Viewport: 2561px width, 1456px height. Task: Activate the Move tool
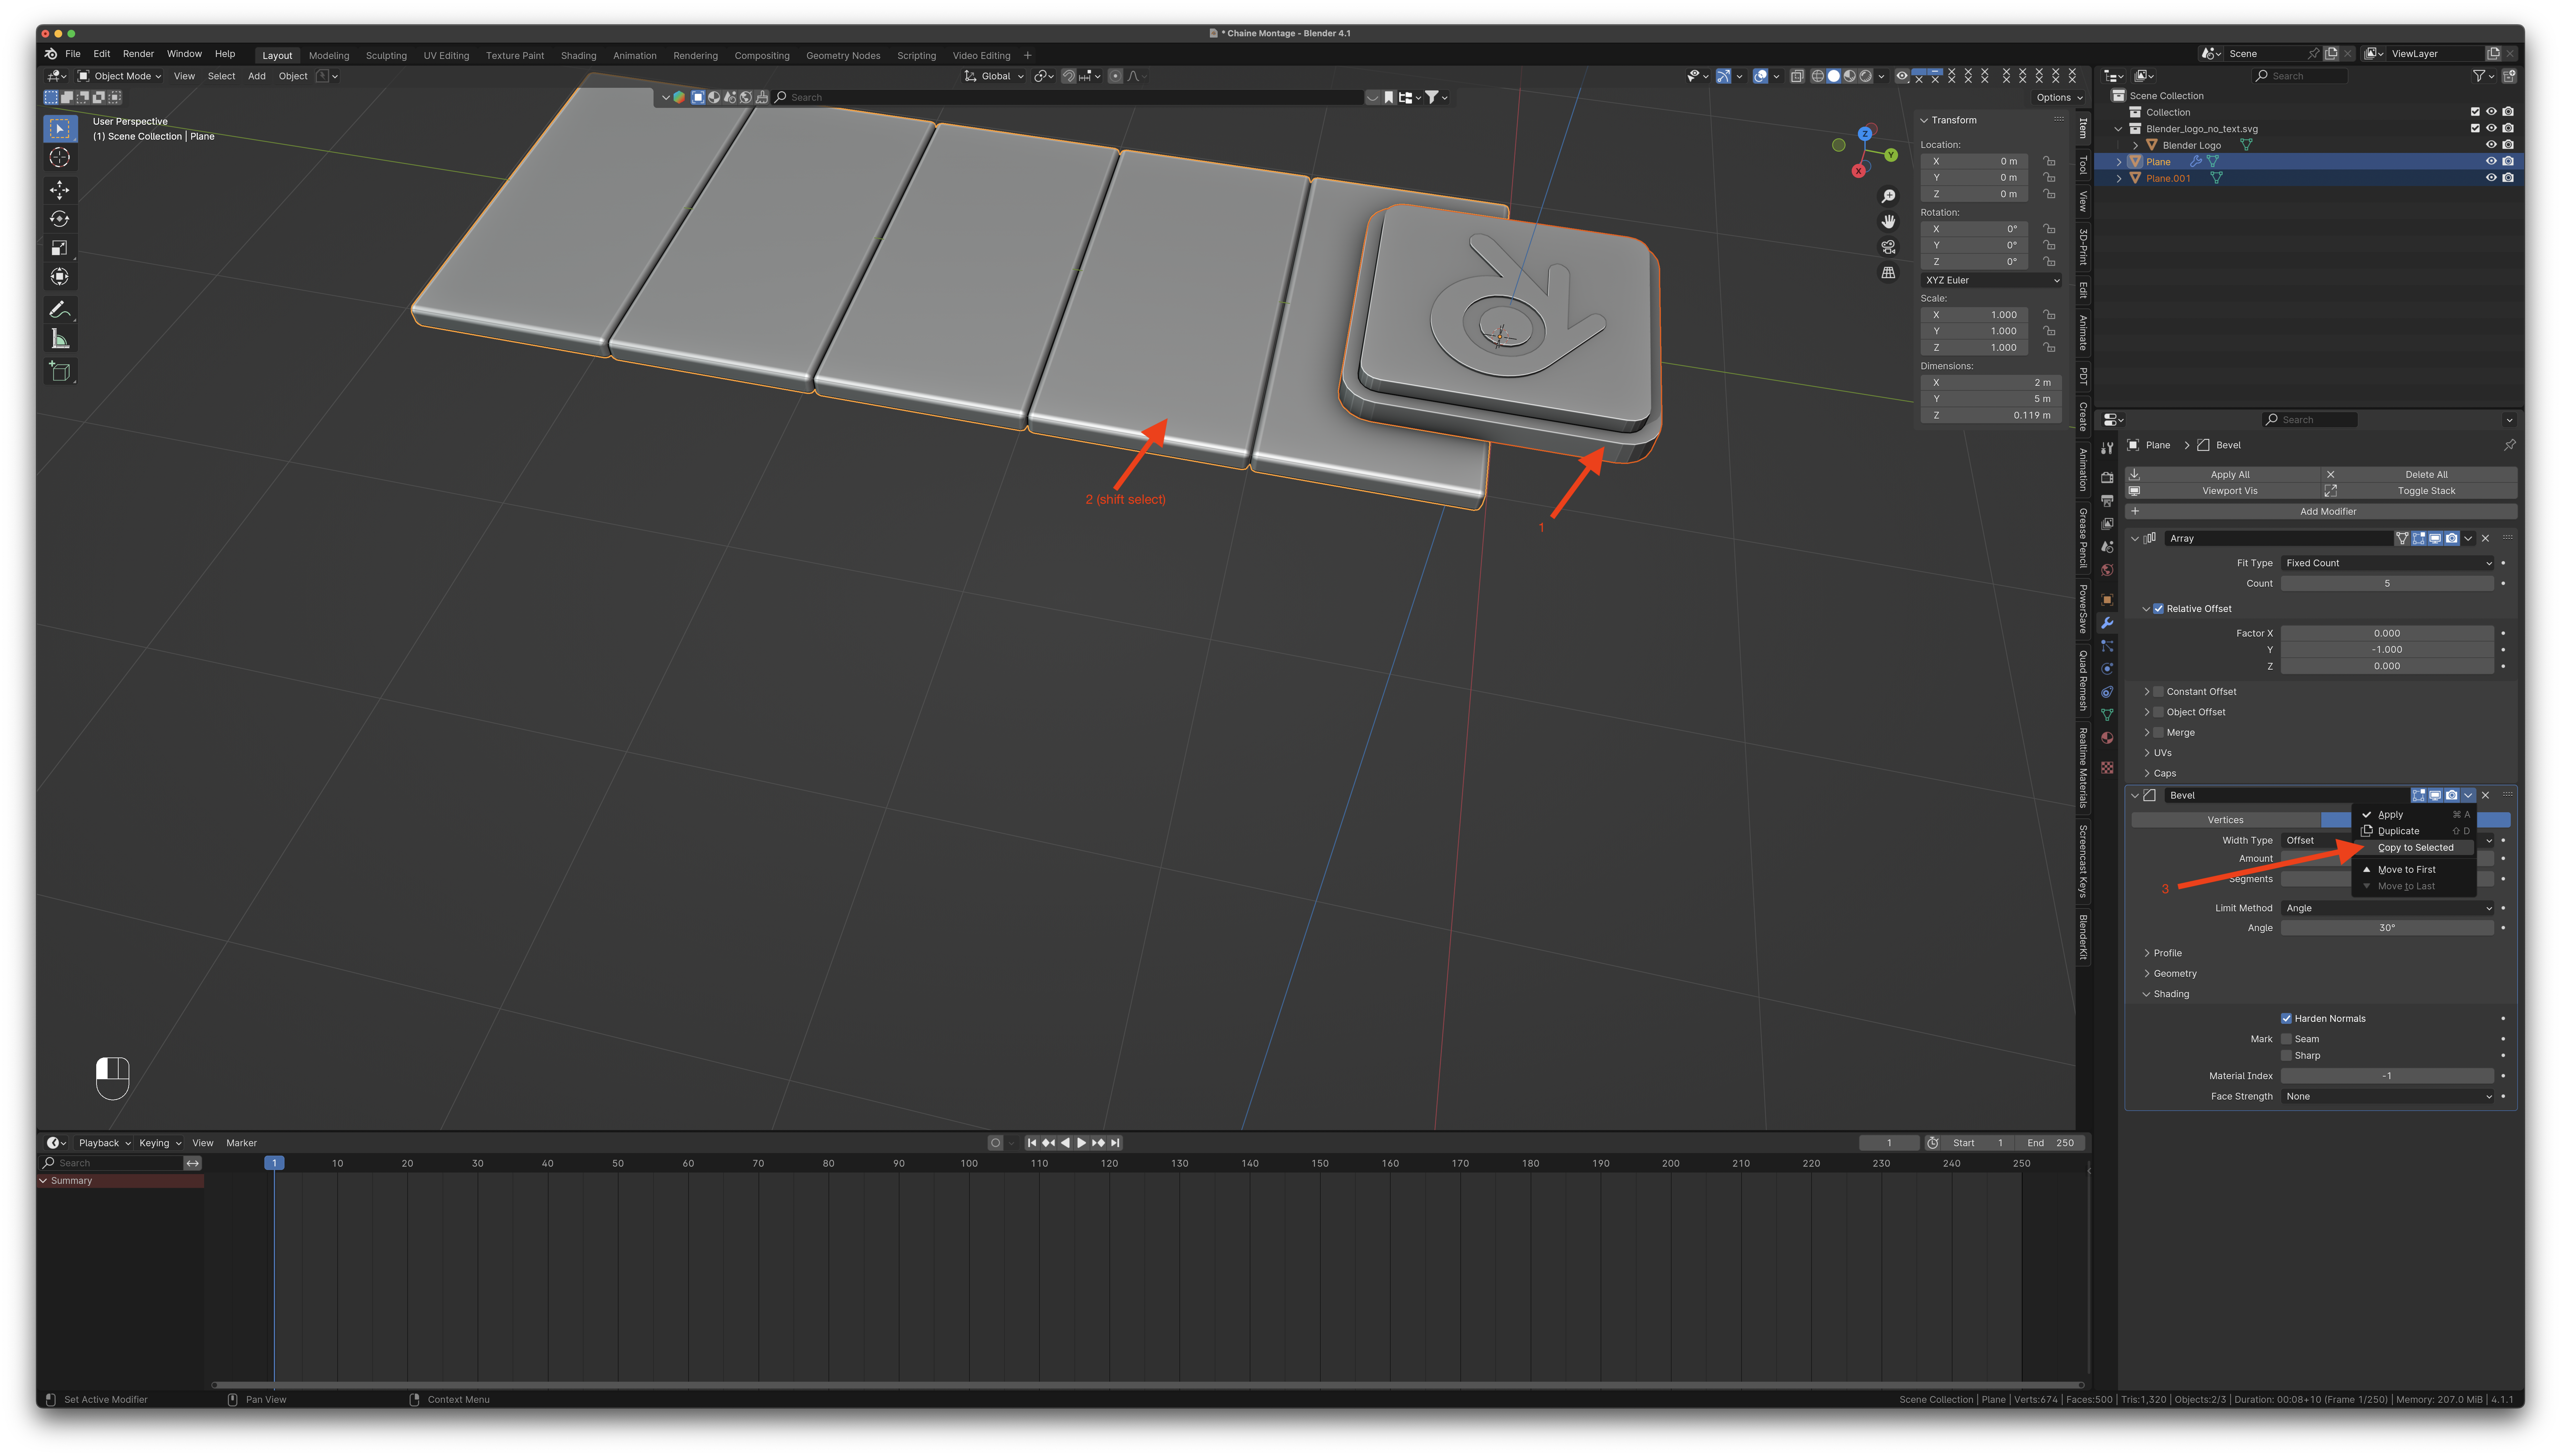pyautogui.click(x=60, y=190)
